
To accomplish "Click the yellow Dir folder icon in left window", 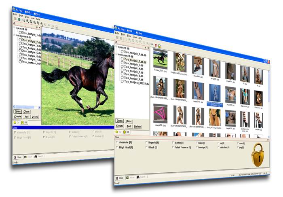I will [x=15, y=123].
